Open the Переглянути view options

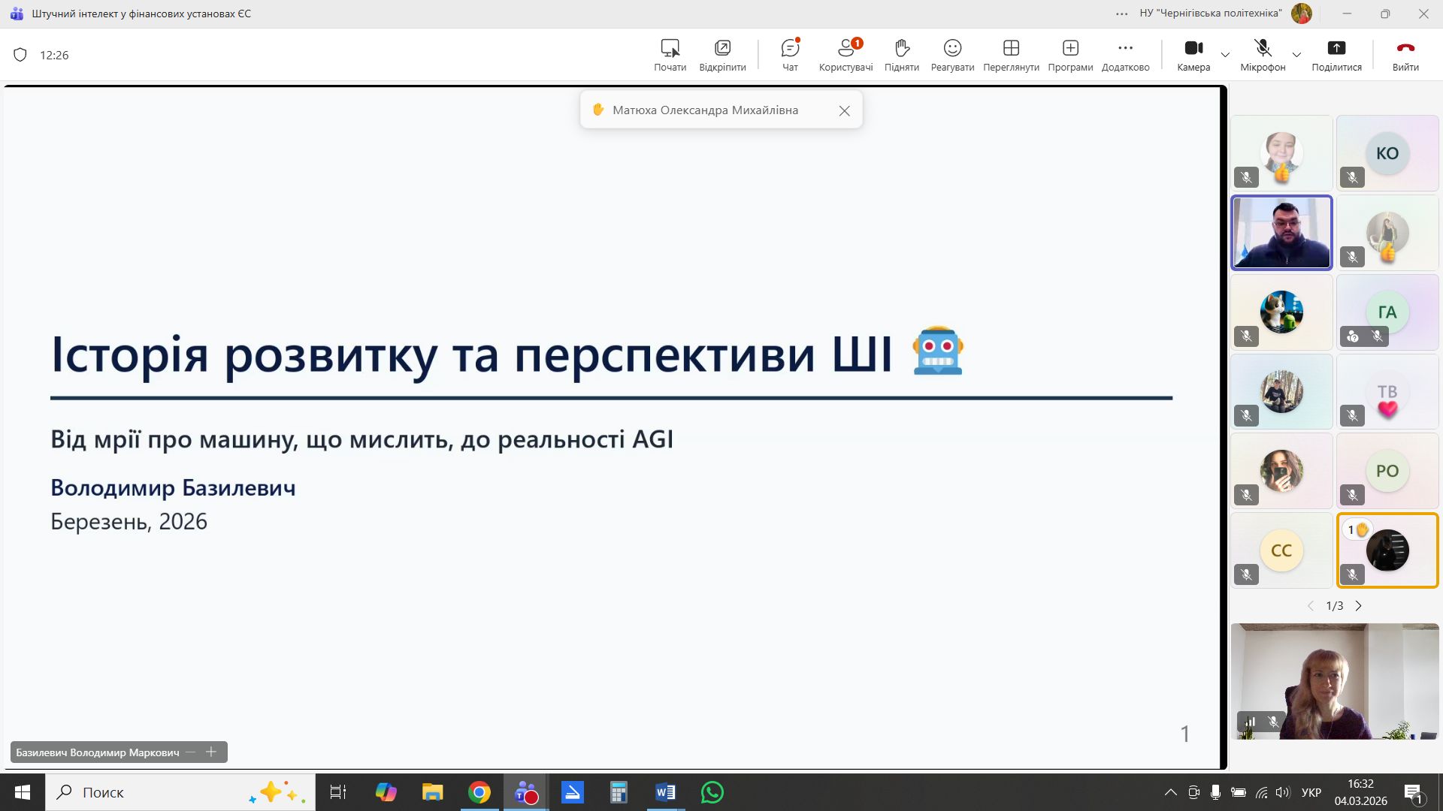coord(1009,54)
